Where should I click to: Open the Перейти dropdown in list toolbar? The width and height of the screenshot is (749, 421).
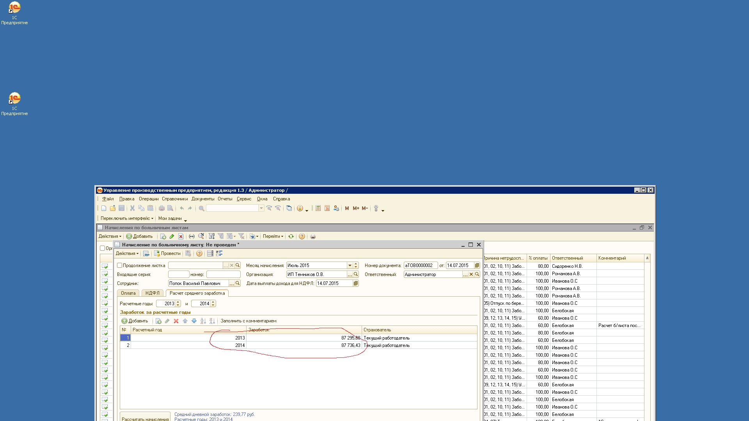273,237
